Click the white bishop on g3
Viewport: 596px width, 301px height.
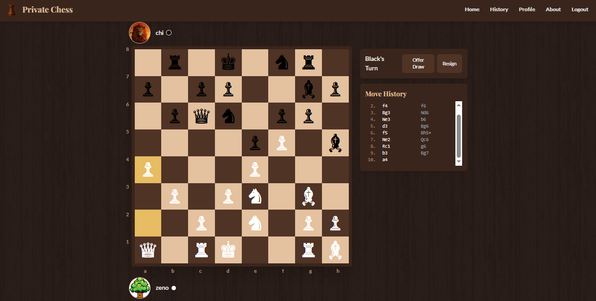click(x=308, y=196)
